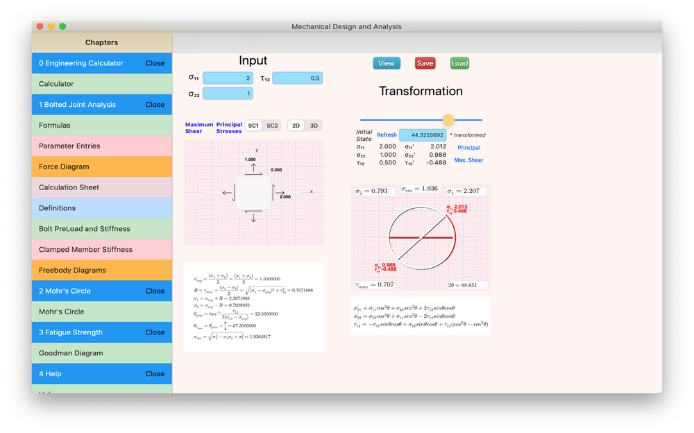Collapse the Mohr's Circle chapter section
Screen dimensions: 694x433
(x=155, y=291)
